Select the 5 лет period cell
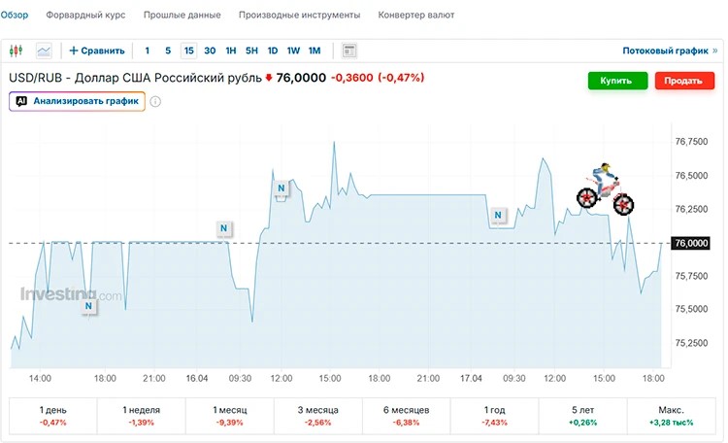Viewport: 728px width, 443px height. 582,416
